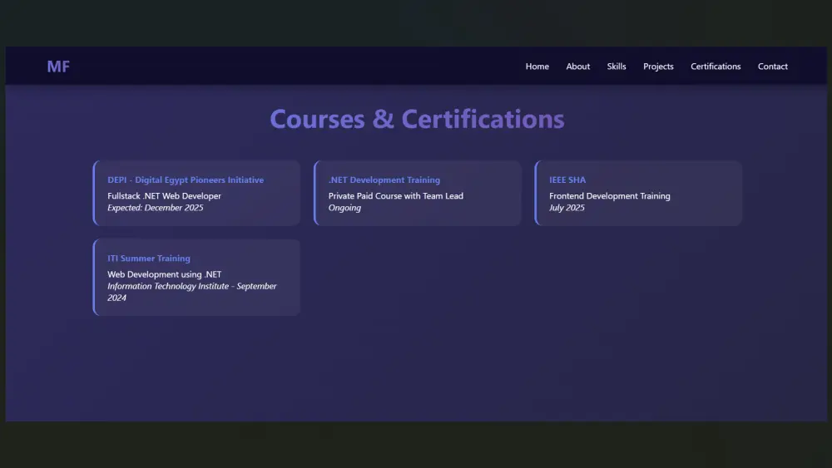832x468 pixels.
Task: Select the DEPI - Digital Egypt Pioneers Initiative title
Action: [186, 180]
